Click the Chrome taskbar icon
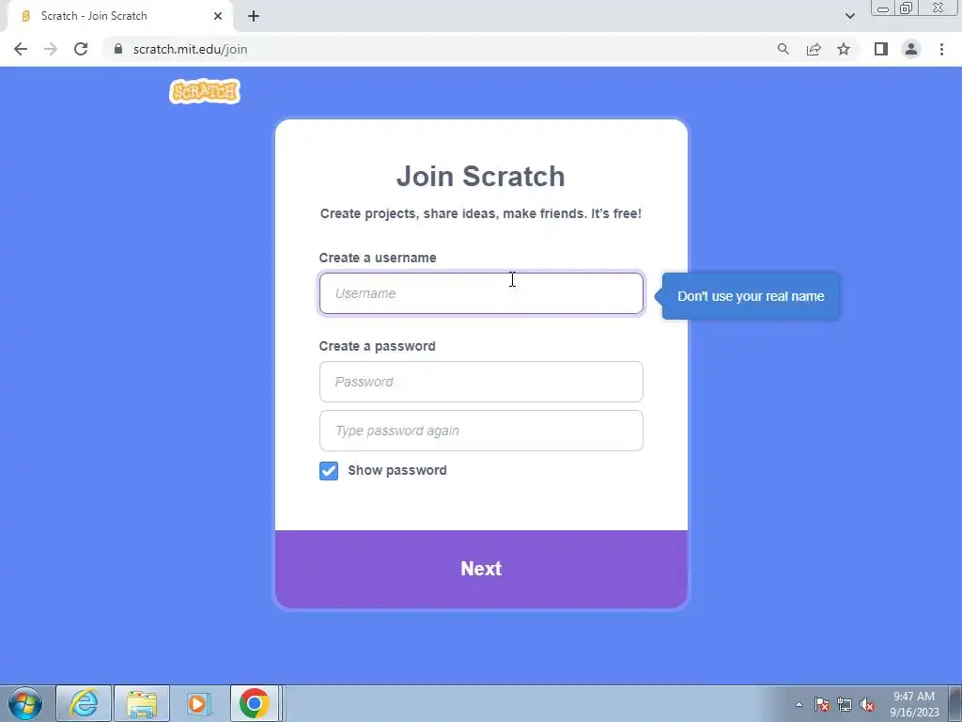 pyautogui.click(x=255, y=703)
